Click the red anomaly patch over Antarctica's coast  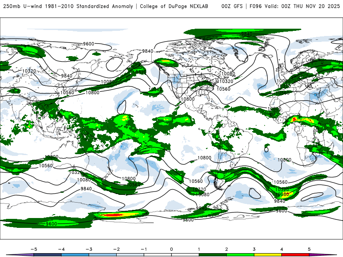point(112,215)
